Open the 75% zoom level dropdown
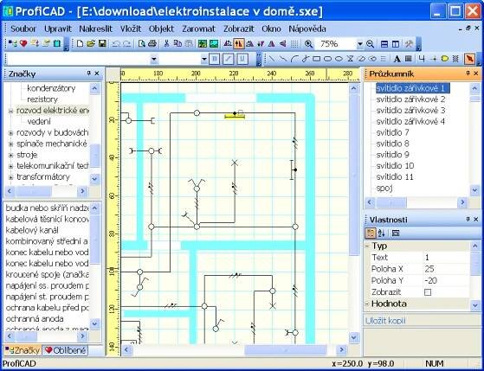This screenshot has width=484, height=371. (360, 44)
